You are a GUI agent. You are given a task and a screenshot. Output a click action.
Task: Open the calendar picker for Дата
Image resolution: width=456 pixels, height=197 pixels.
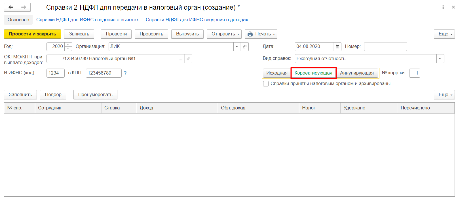[337, 46]
